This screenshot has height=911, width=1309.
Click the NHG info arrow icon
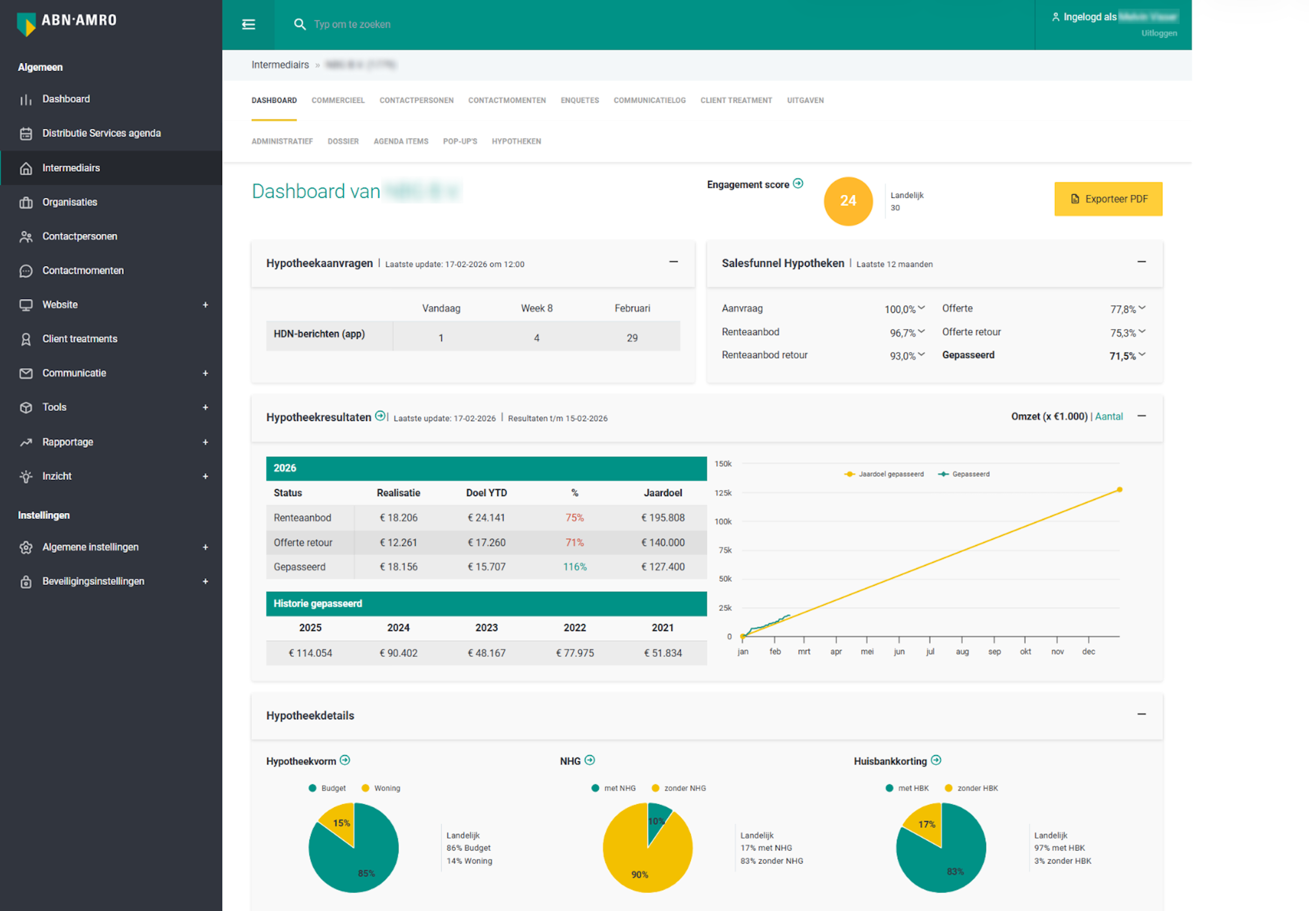[590, 760]
